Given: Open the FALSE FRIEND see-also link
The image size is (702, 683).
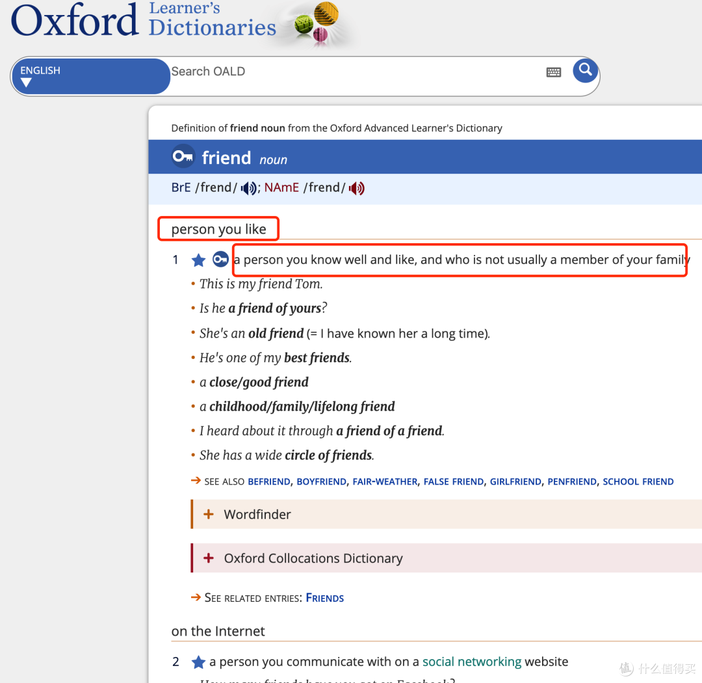Looking at the screenshot, I should coord(454,481).
